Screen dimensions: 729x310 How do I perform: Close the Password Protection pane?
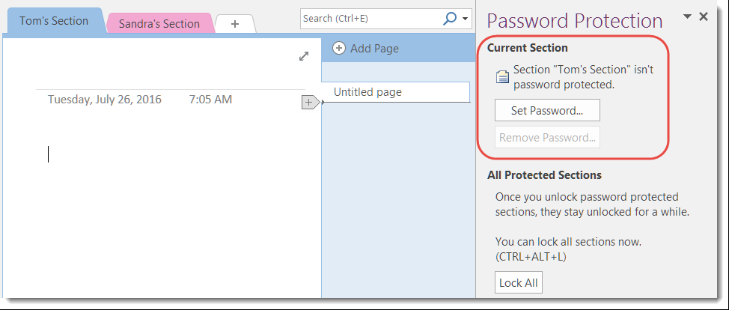(x=703, y=16)
